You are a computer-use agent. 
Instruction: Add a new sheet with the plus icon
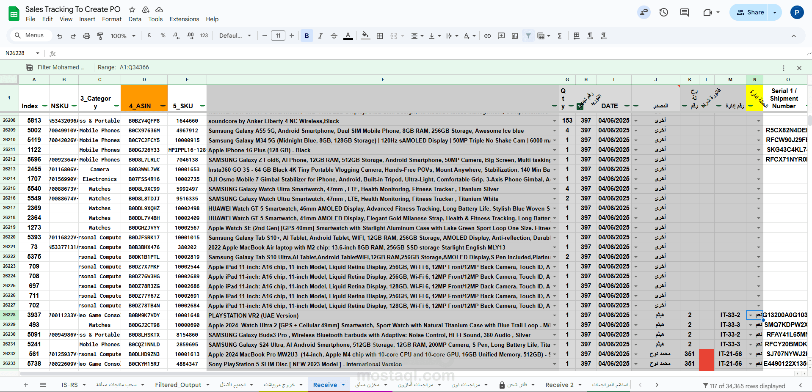[26, 385]
